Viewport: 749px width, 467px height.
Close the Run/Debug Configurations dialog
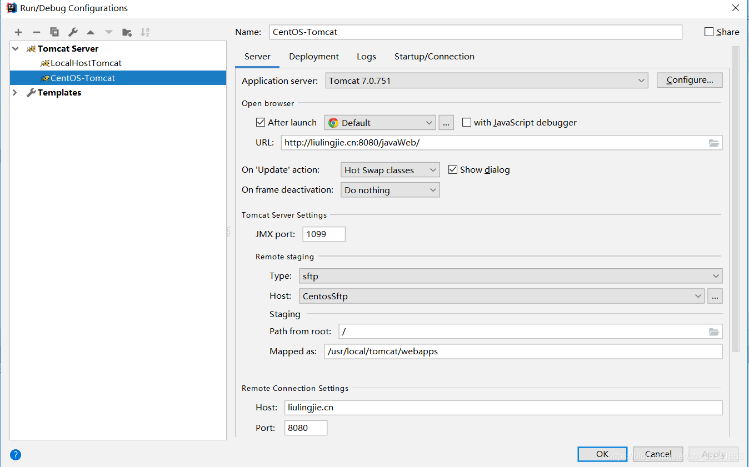tap(735, 8)
